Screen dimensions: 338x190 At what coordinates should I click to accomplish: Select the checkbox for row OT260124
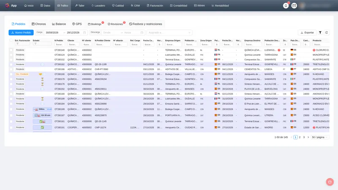[x=11, y=55]
